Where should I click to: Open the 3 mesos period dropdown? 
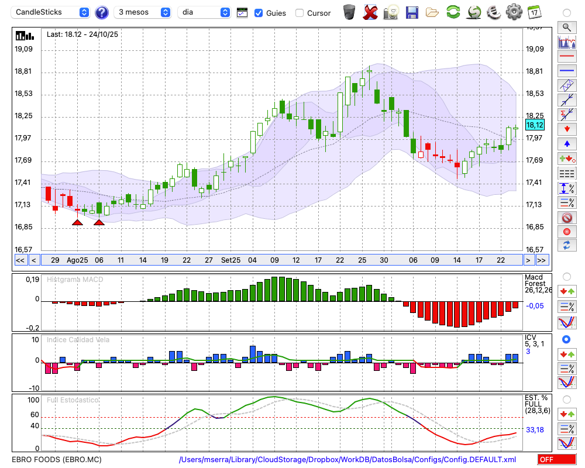(143, 12)
